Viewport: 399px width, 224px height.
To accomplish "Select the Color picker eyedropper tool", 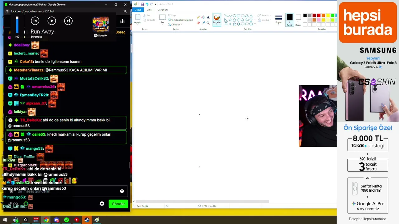I will (x=203, y=23).
